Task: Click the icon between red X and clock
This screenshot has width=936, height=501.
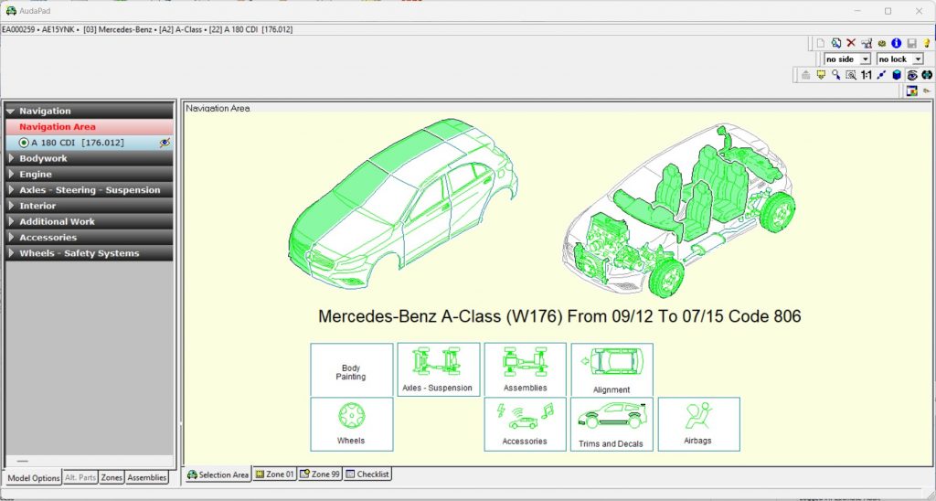Action: 867,43
